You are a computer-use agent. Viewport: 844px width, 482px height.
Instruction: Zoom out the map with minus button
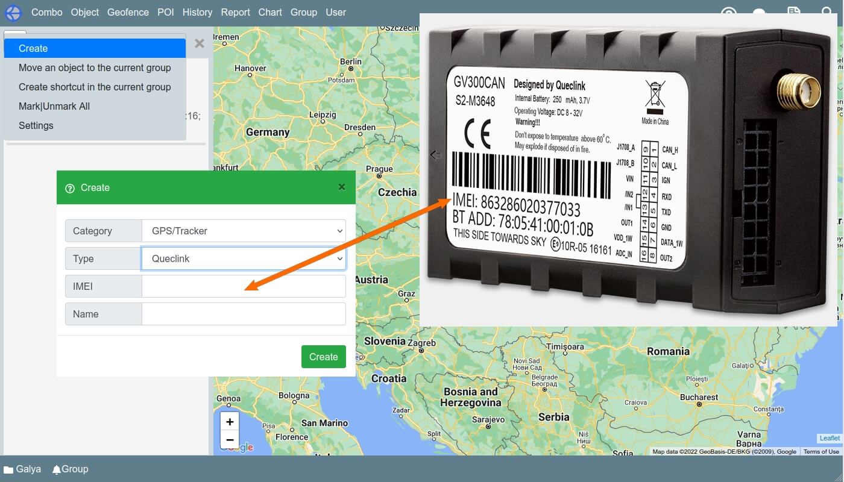coord(230,440)
